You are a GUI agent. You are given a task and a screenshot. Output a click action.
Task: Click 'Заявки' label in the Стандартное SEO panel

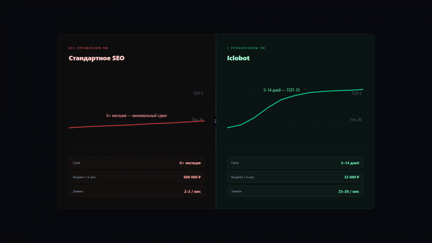click(x=78, y=191)
